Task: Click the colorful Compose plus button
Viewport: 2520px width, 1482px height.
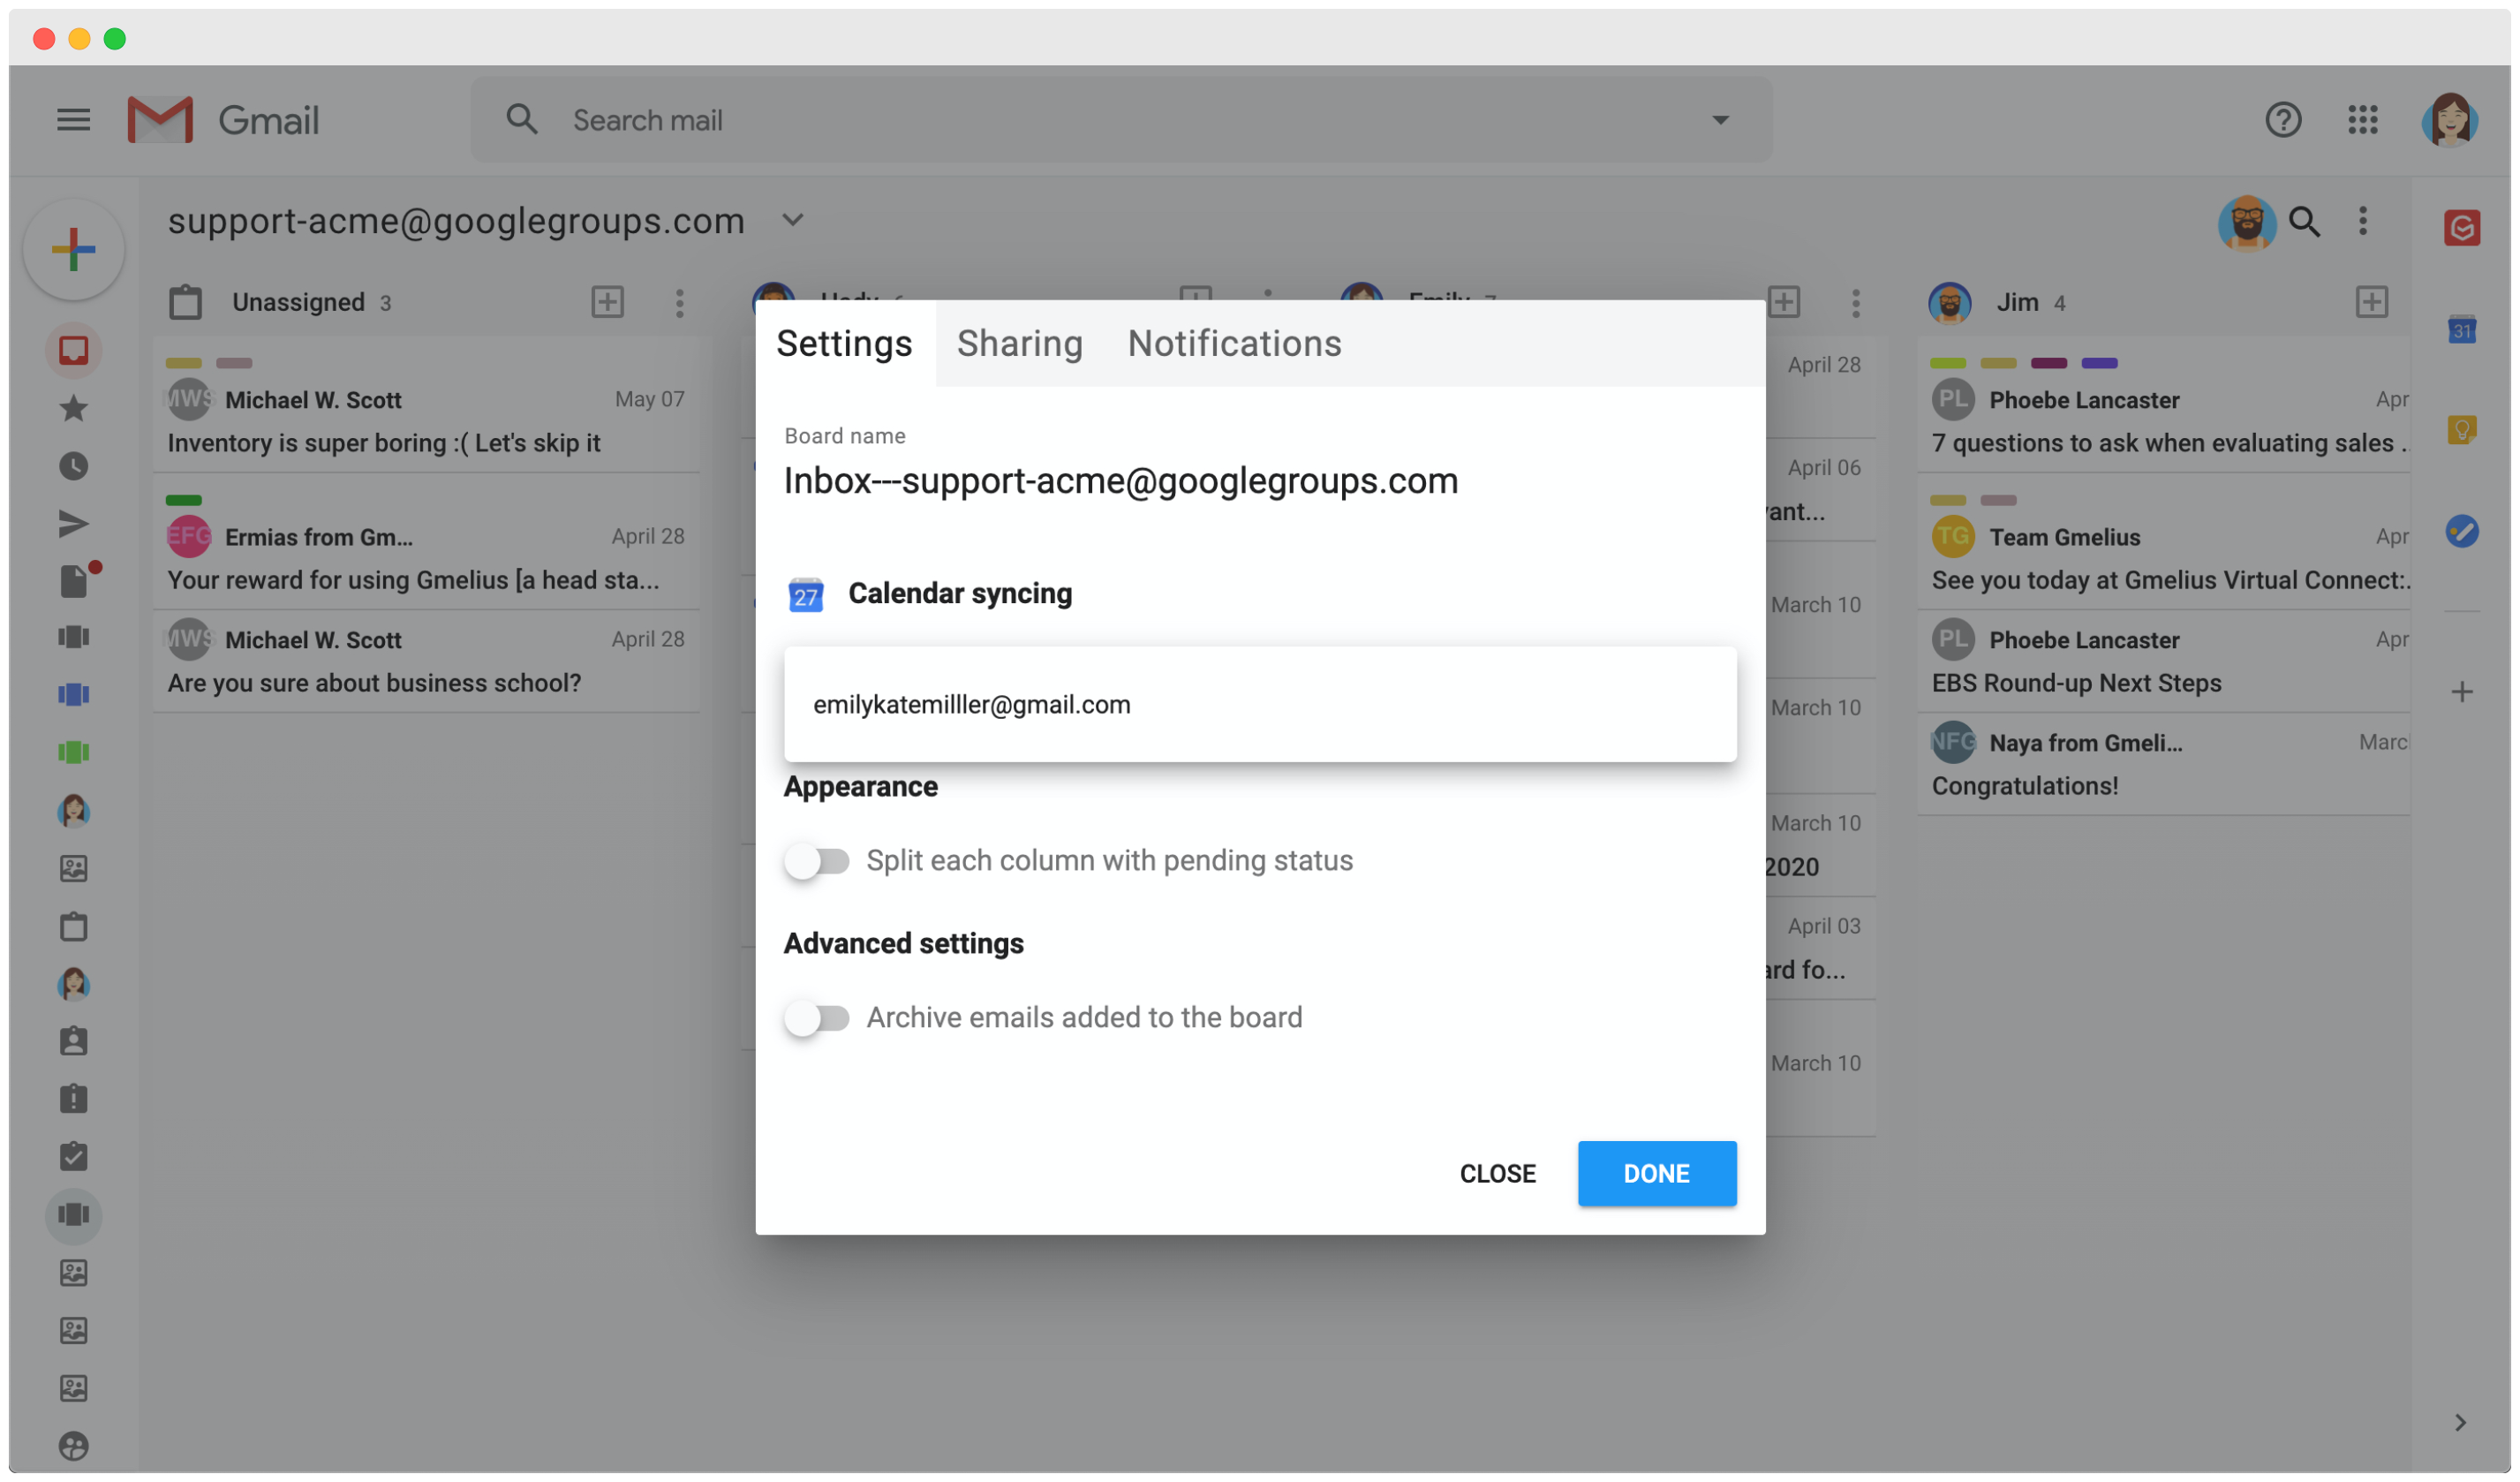Action: click(x=74, y=249)
